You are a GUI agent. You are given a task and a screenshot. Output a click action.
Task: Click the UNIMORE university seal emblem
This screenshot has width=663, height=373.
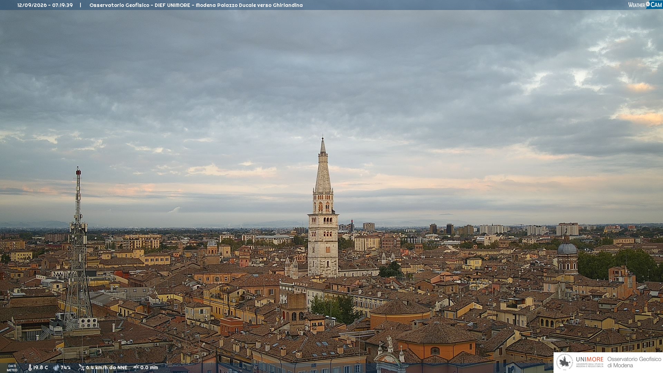[565, 362]
